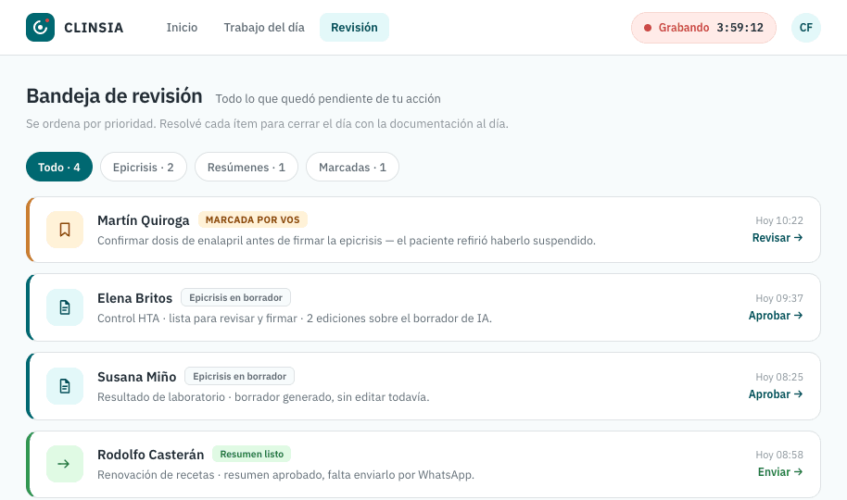Filter by Resúmenes · 1
This screenshot has height=500, width=847.
click(247, 167)
